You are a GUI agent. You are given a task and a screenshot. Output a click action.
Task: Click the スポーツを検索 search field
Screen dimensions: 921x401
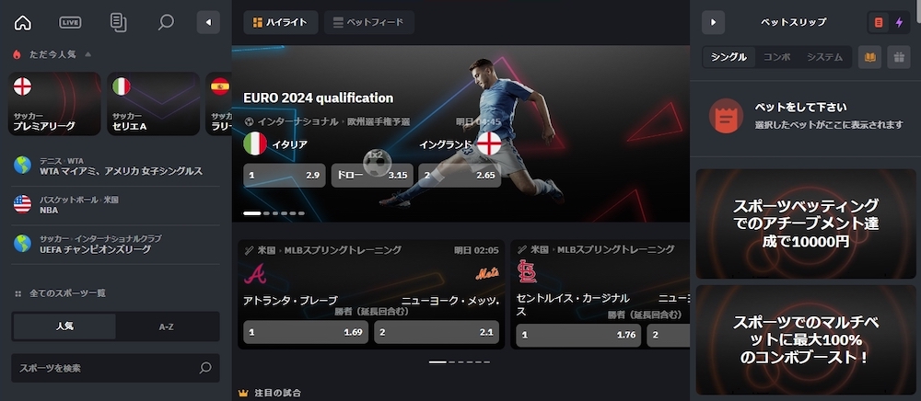point(116,368)
